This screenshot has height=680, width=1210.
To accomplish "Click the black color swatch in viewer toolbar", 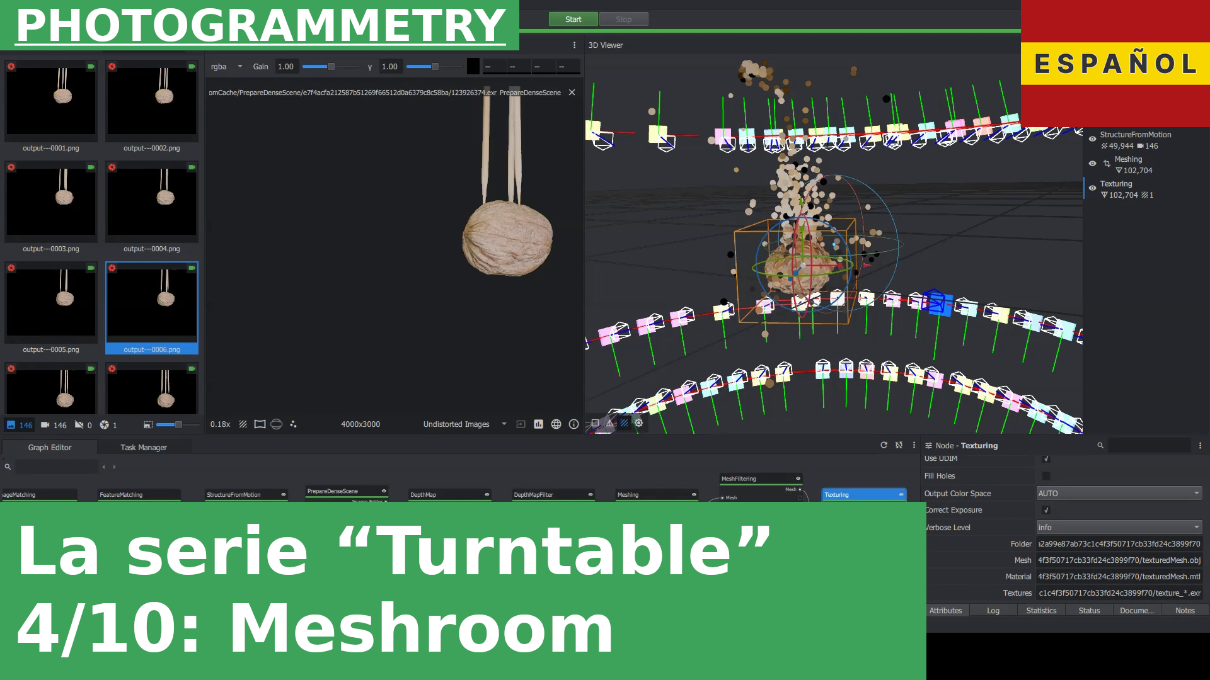I will pyautogui.click(x=473, y=66).
